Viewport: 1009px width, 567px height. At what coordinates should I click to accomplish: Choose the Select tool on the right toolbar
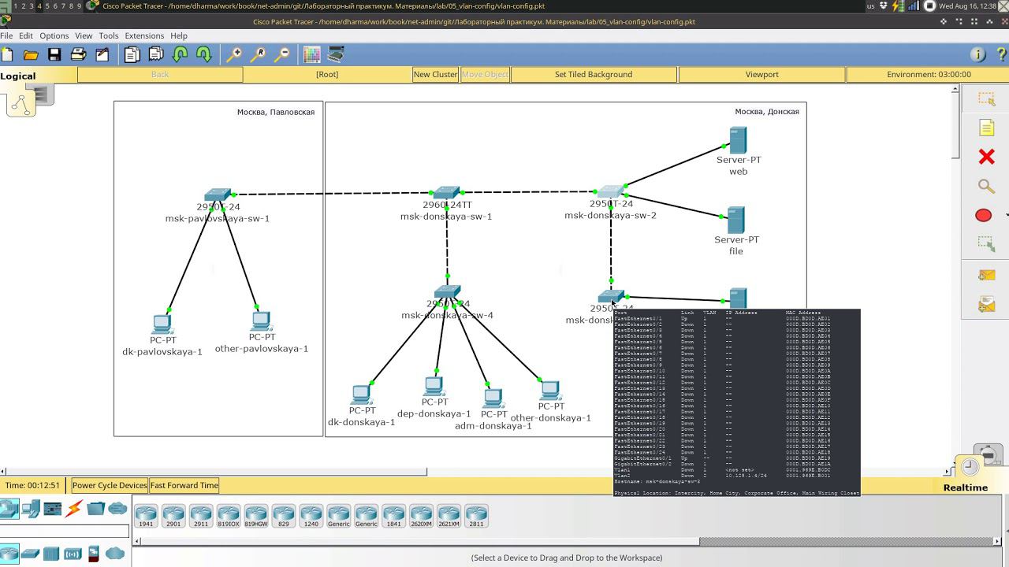click(986, 99)
